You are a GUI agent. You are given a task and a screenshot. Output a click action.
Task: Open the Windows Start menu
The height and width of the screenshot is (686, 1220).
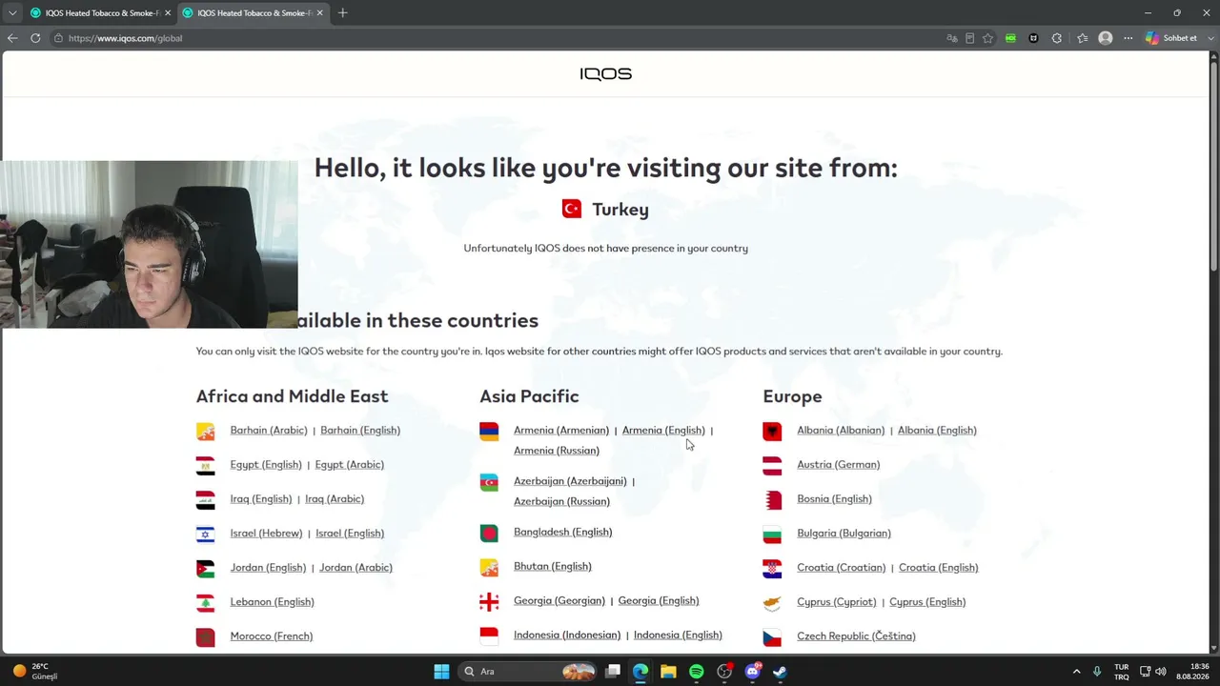pyautogui.click(x=441, y=672)
